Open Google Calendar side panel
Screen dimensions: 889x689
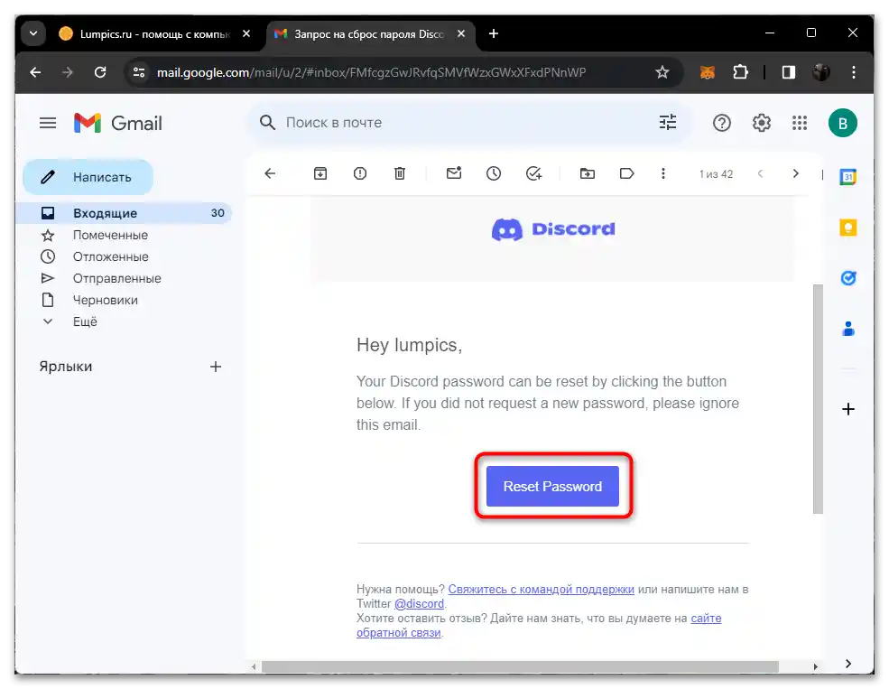tap(847, 177)
